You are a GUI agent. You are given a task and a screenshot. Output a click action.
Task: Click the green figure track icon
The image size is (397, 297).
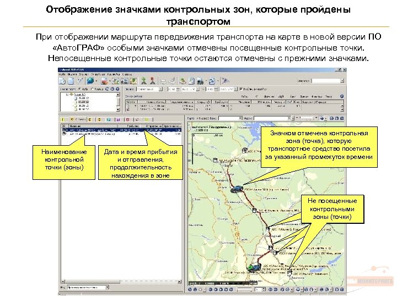click(x=144, y=81)
